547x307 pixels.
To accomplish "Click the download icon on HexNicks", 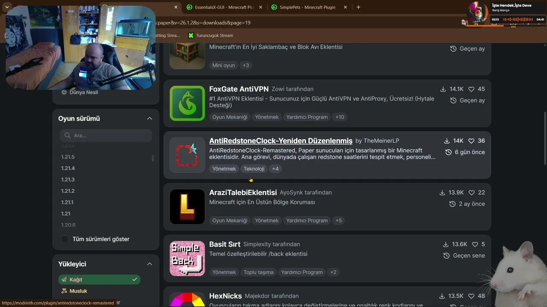I will (x=442, y=296).
